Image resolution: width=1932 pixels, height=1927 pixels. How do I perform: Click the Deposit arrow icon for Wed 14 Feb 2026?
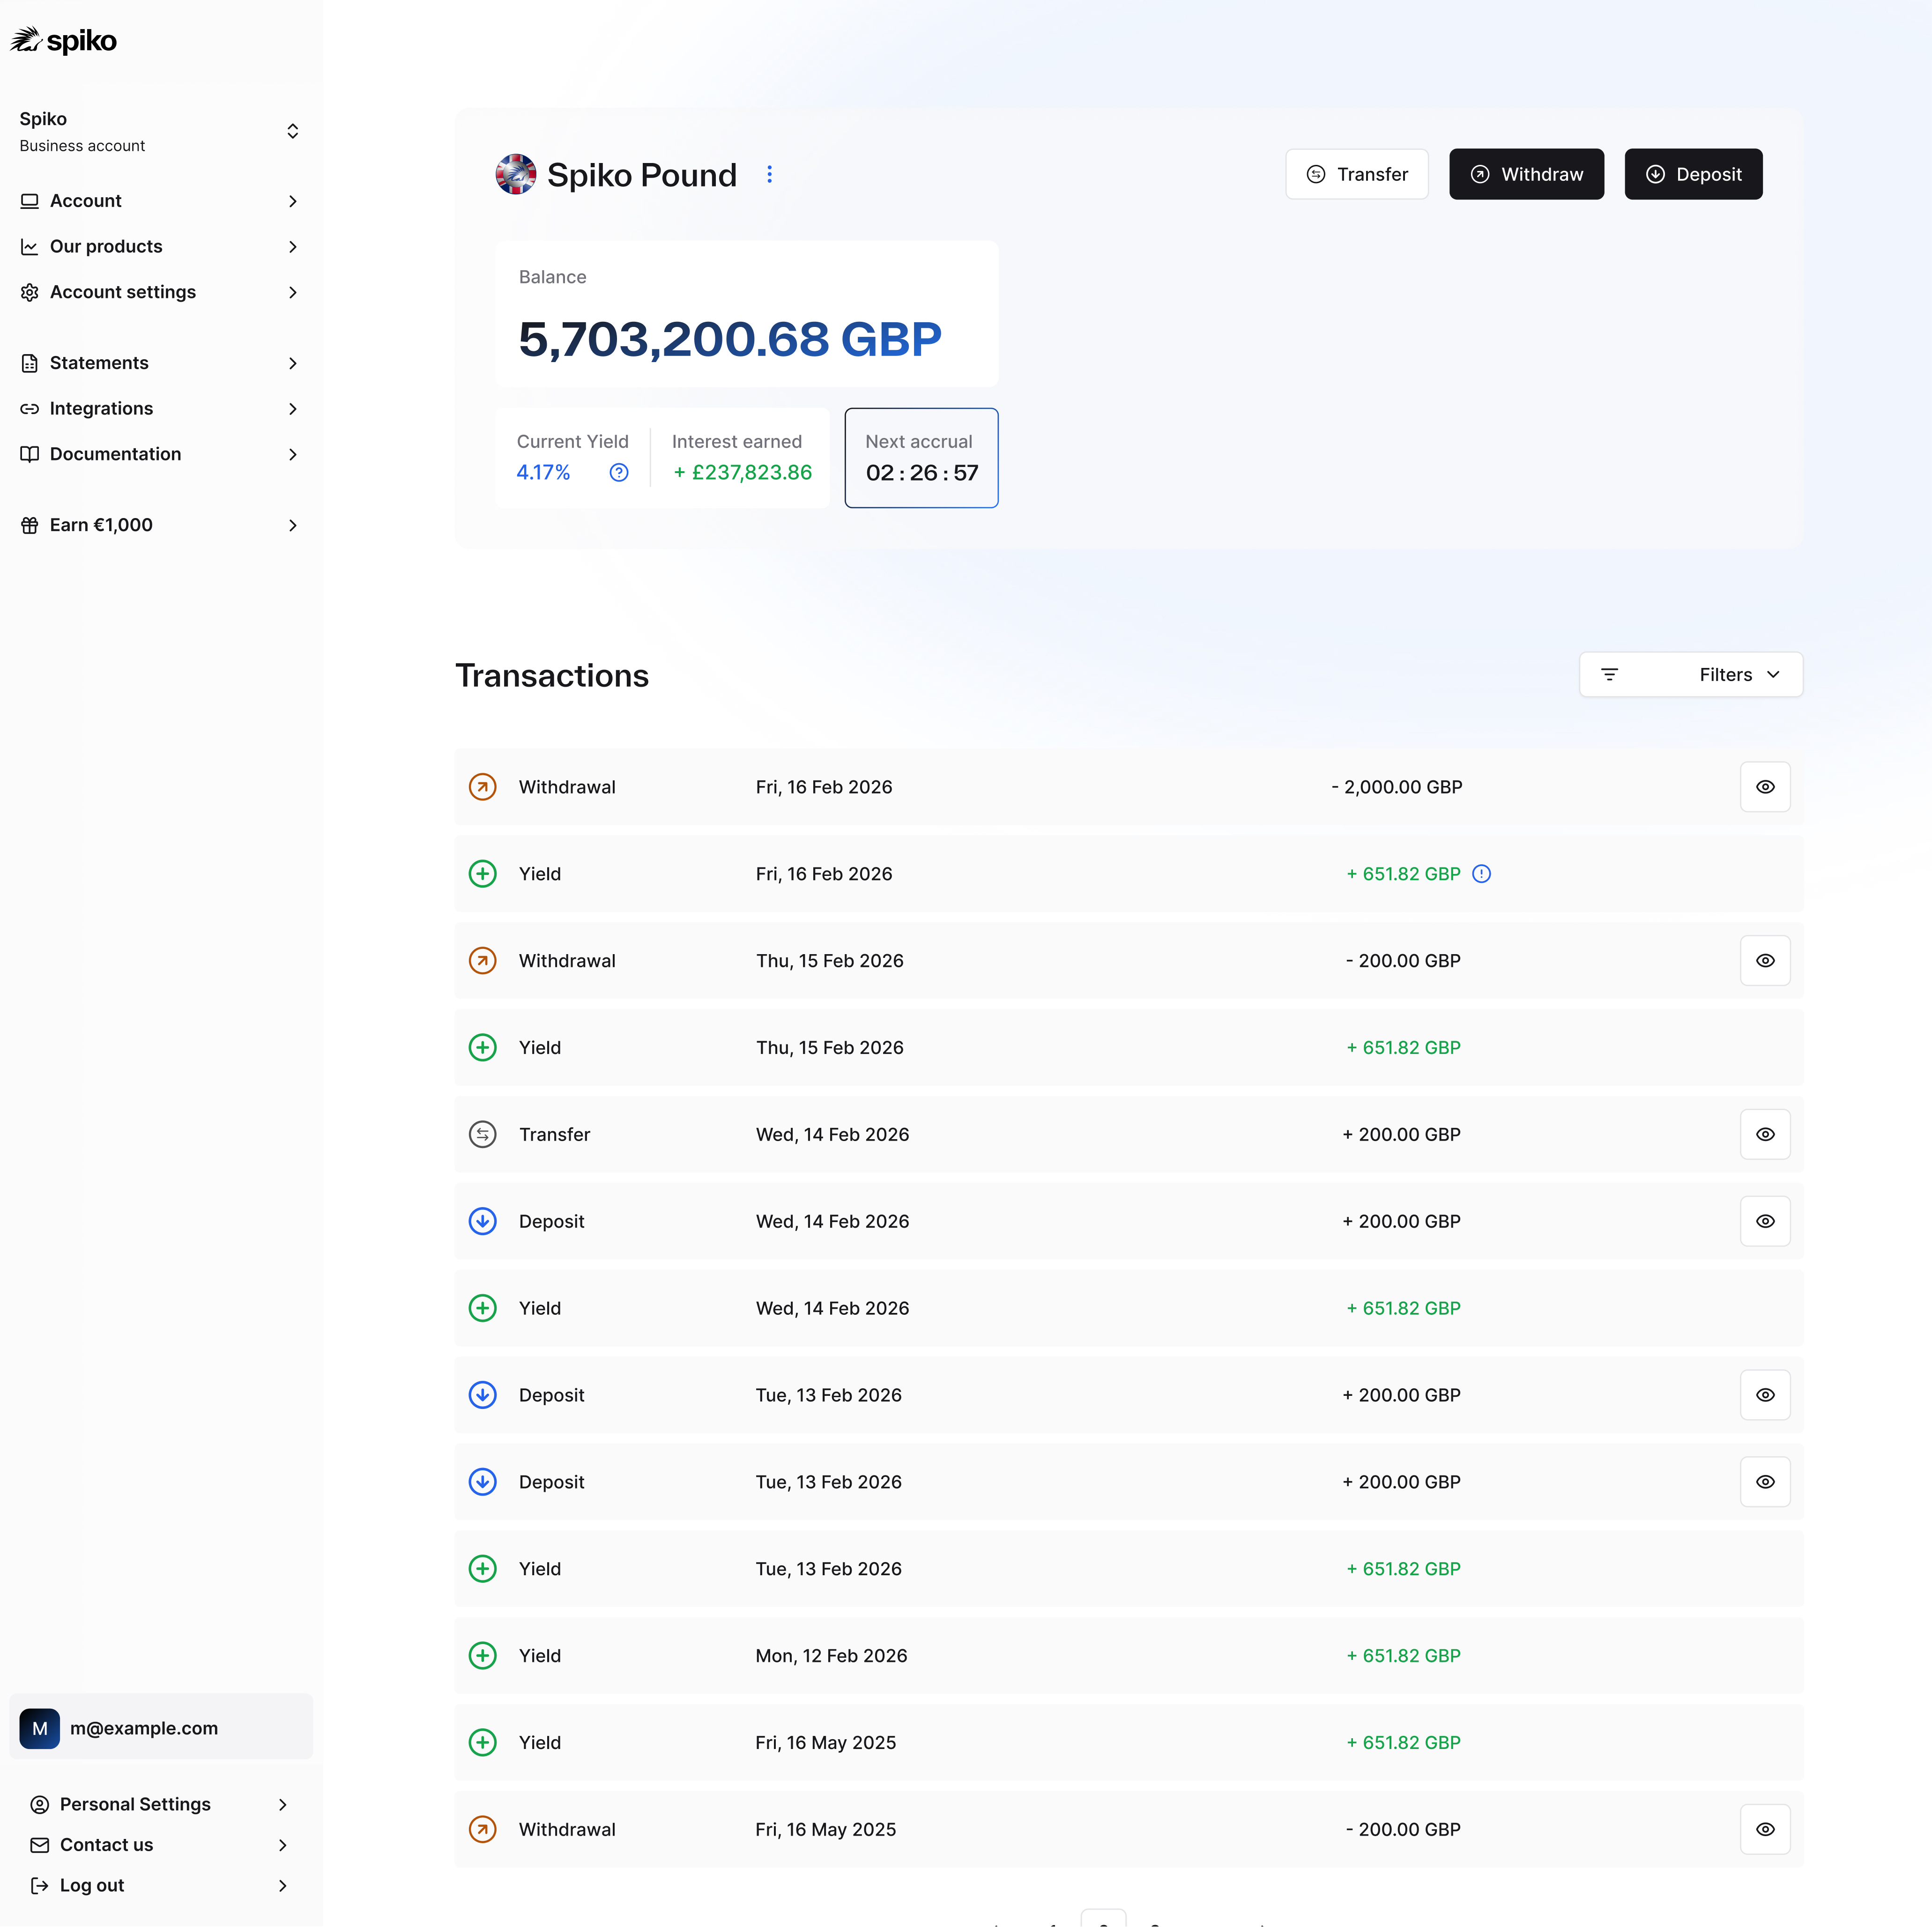tap(483, 1222)
